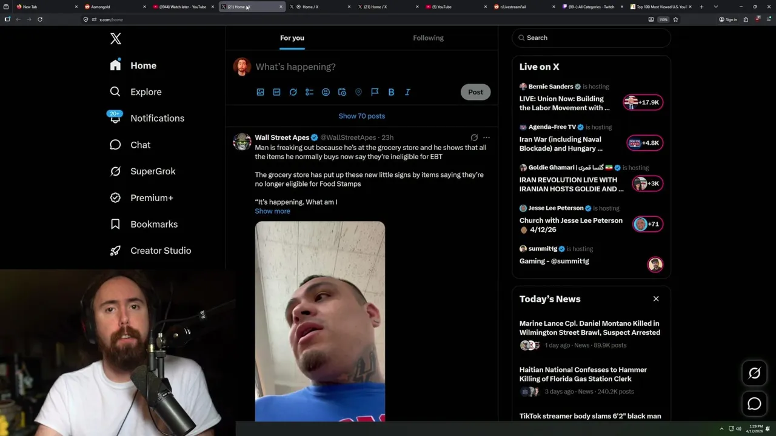Open Premium+ in the sidebar

click(x=141, y=197)
